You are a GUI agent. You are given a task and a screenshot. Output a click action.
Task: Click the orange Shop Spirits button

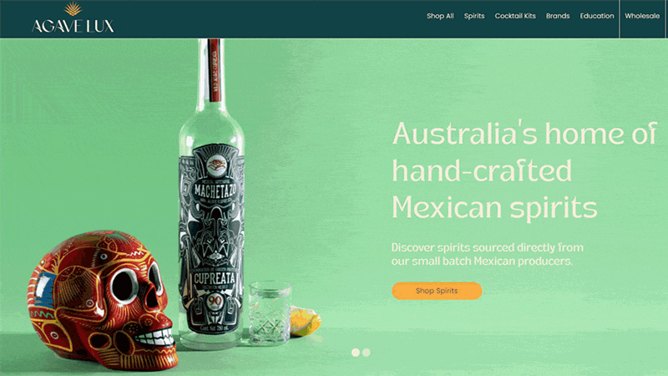437,291
